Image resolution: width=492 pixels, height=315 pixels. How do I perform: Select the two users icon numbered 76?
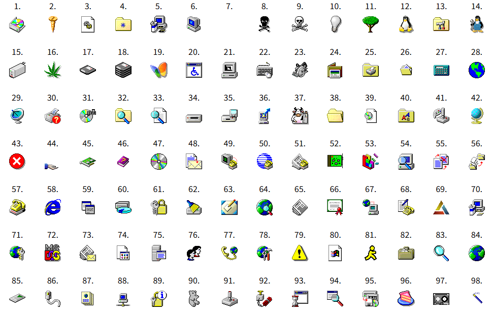click(194, 253)
